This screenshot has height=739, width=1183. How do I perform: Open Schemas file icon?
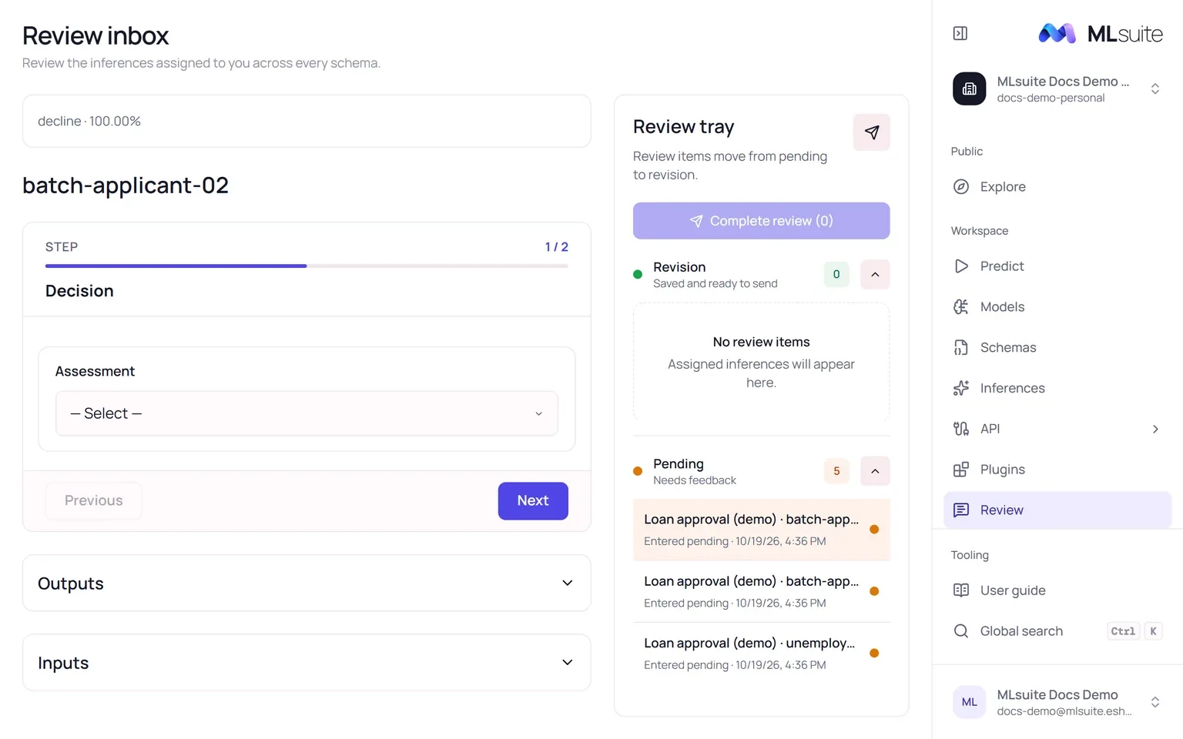[961, 347]
